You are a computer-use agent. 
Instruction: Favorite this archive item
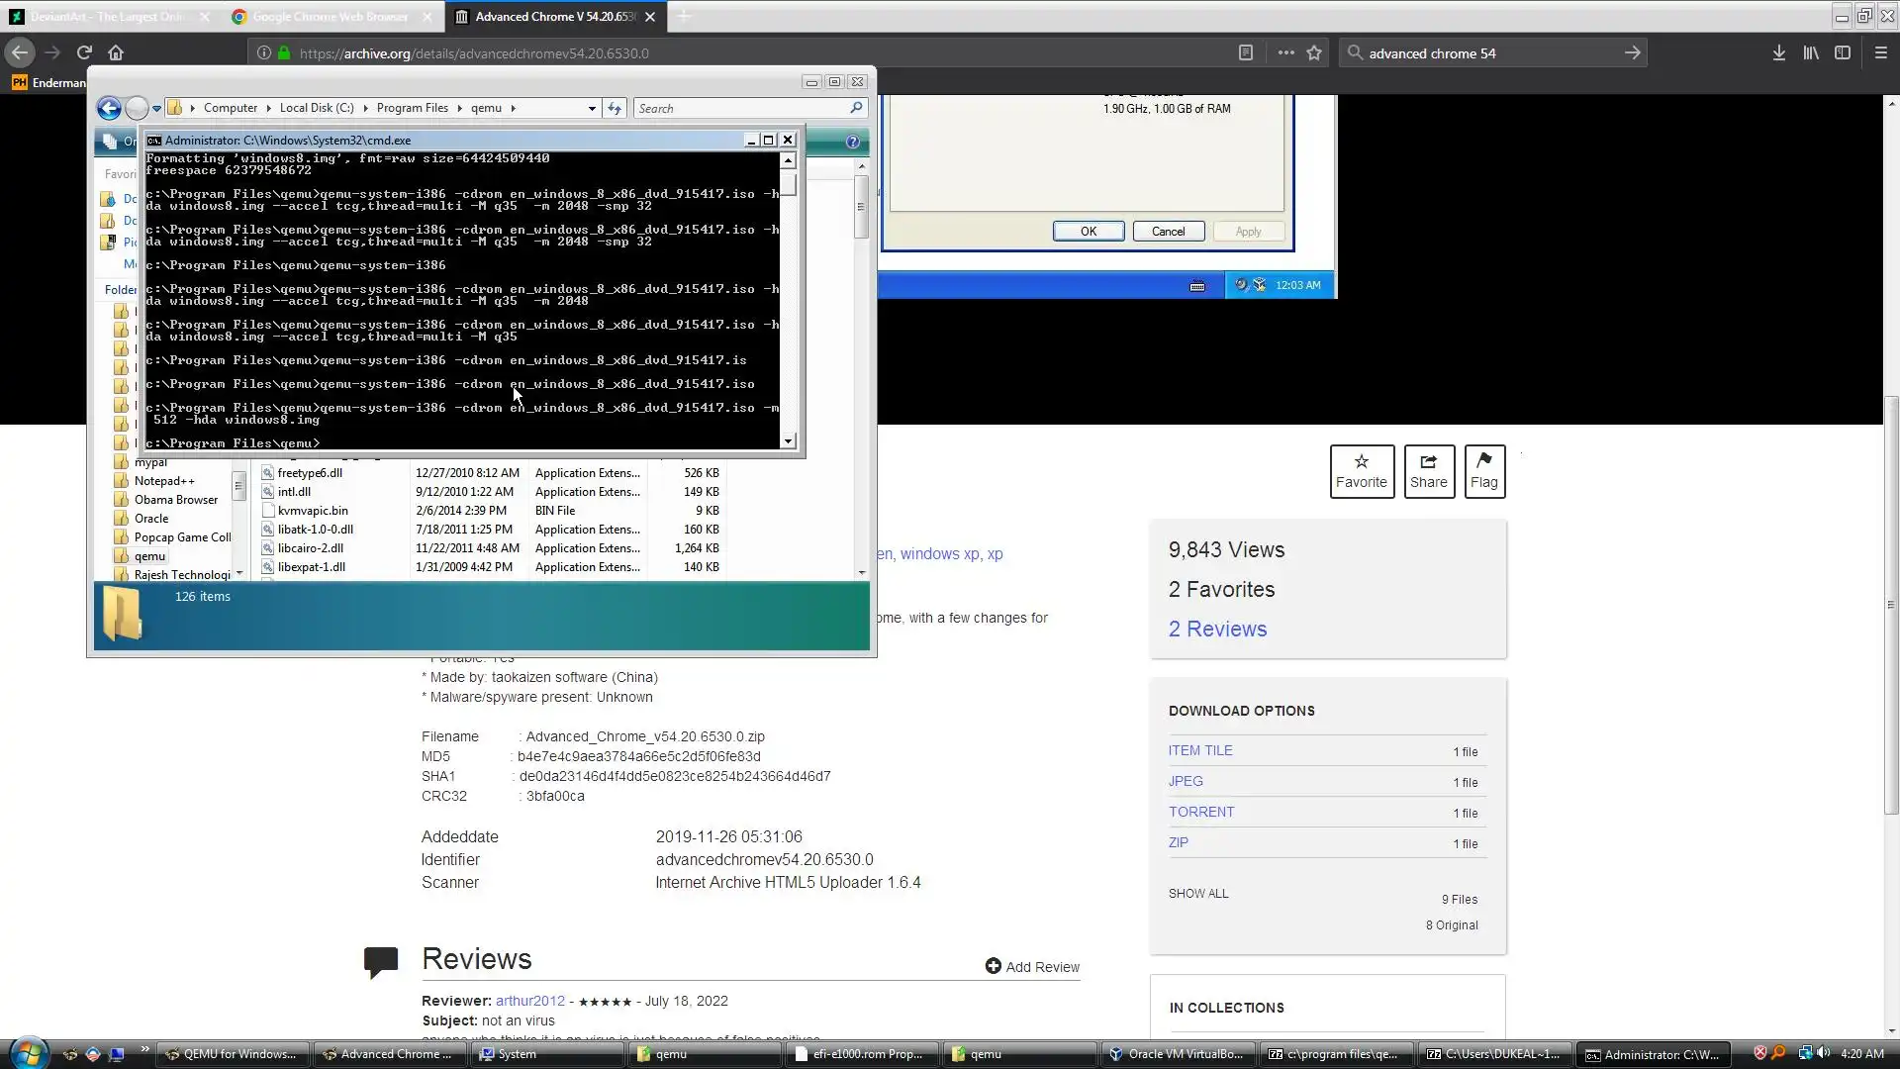[x=1361, y=471]
